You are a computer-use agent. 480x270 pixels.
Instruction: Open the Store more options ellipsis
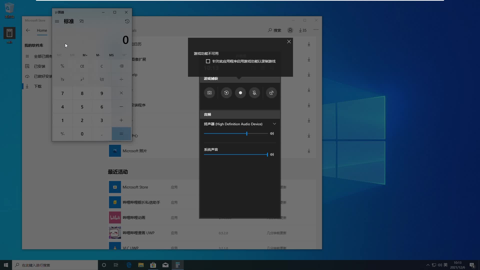tap(316, 29)
